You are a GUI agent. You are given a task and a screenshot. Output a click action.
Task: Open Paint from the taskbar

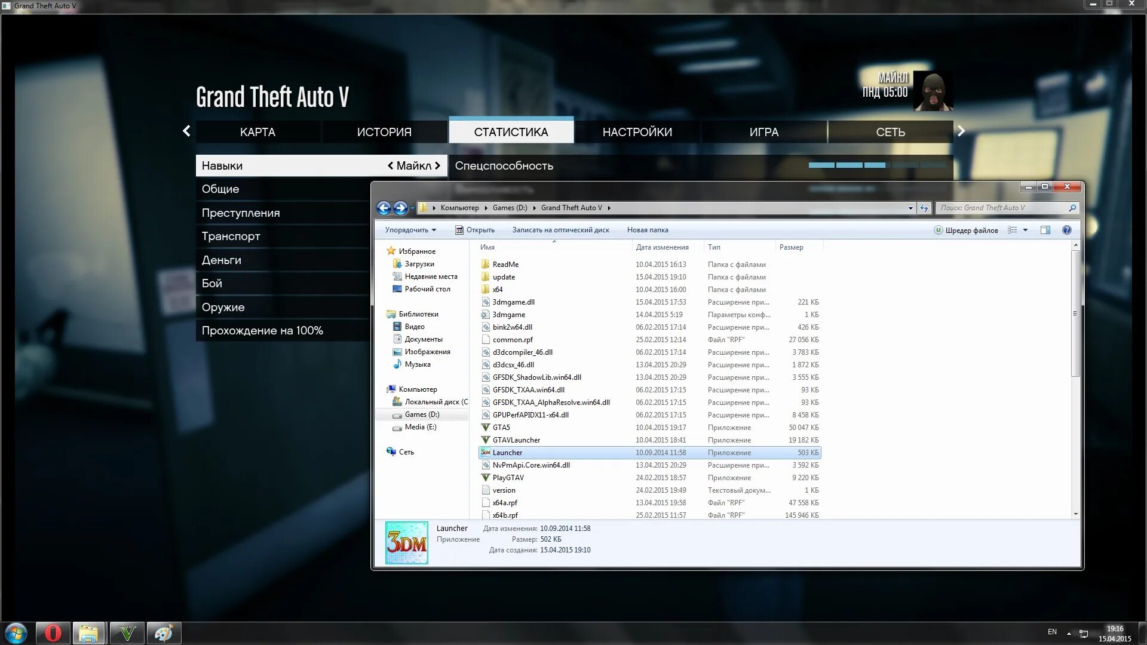point(164,633)
